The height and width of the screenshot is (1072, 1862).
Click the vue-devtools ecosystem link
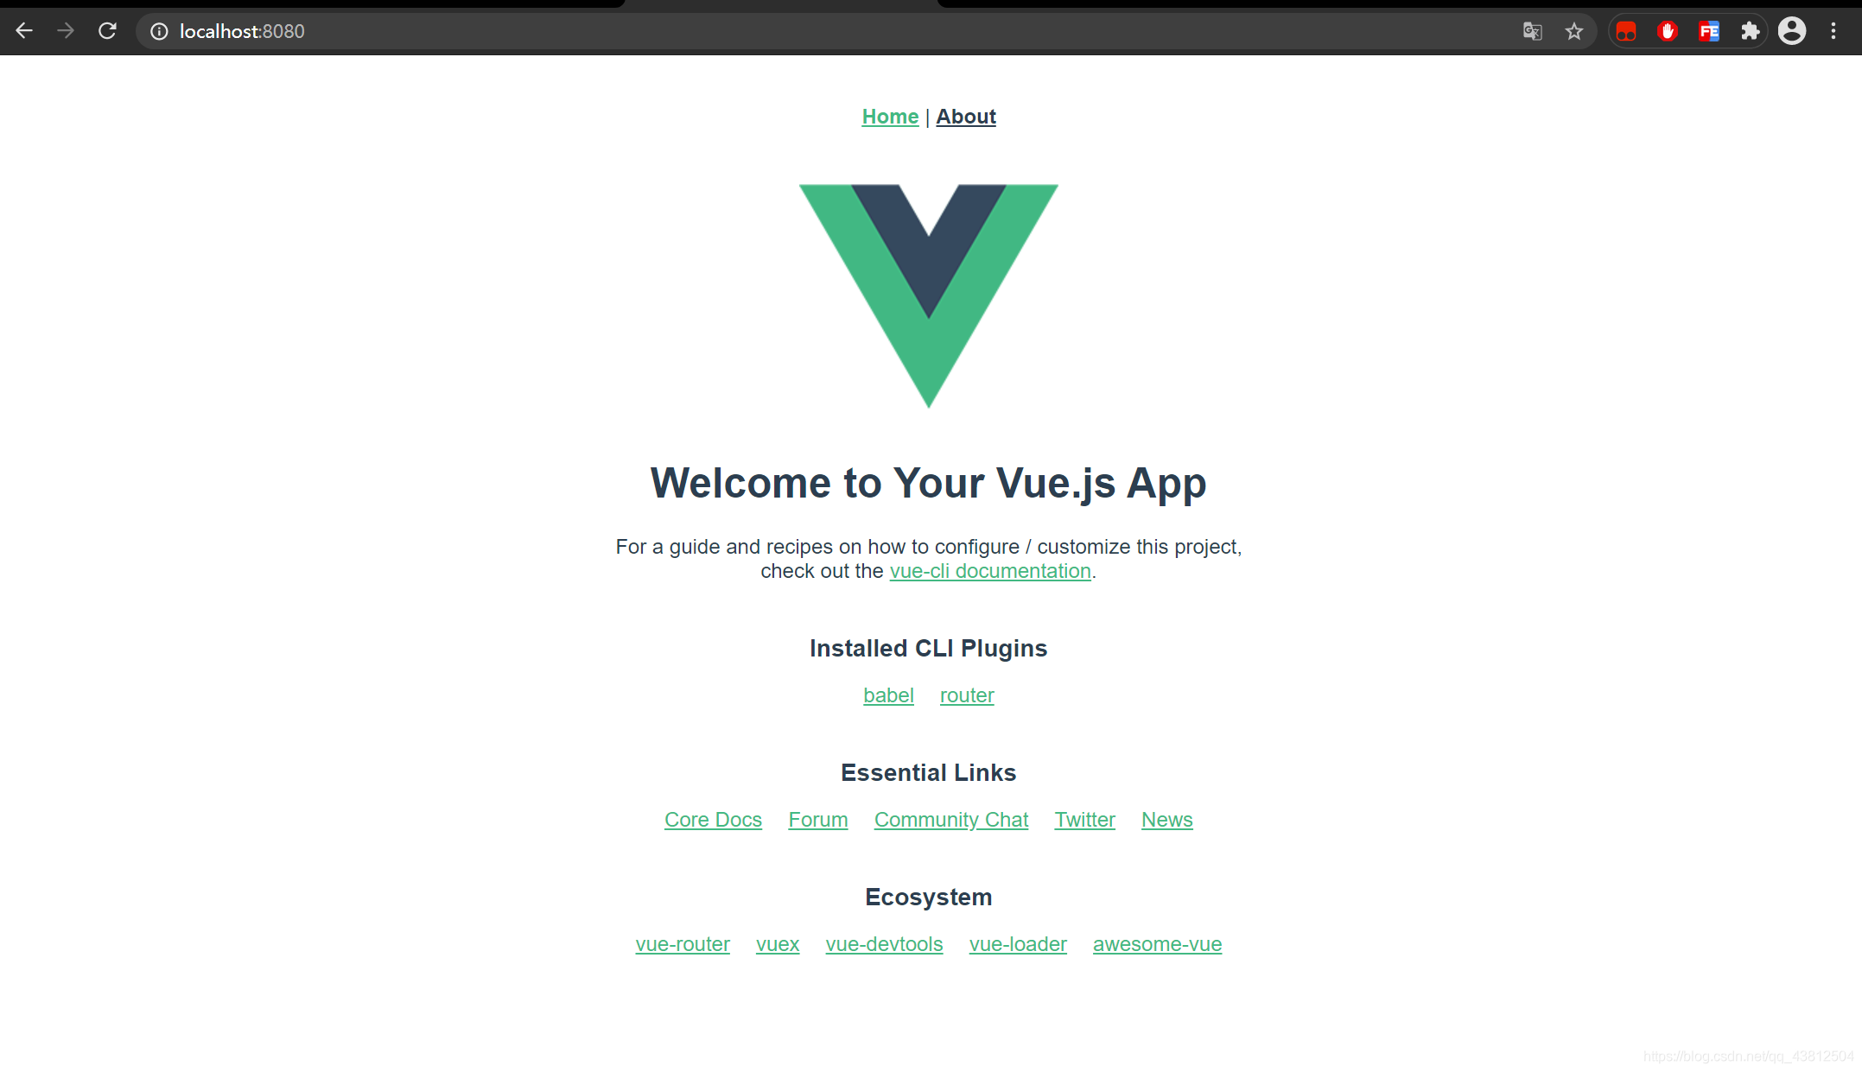tap(885, 942)
